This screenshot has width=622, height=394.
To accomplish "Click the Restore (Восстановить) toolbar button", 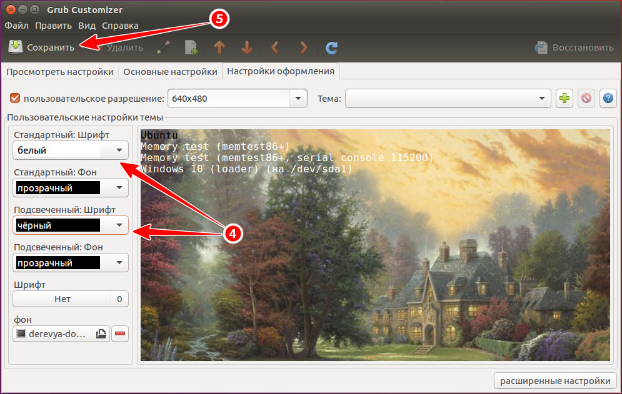I will tap(574, 47).
